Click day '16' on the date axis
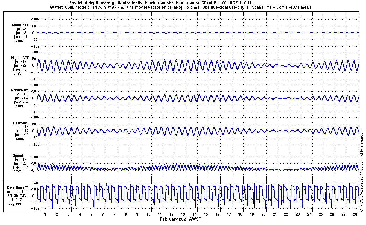Screen dimensions: 366x225 (x=218, y=215)
